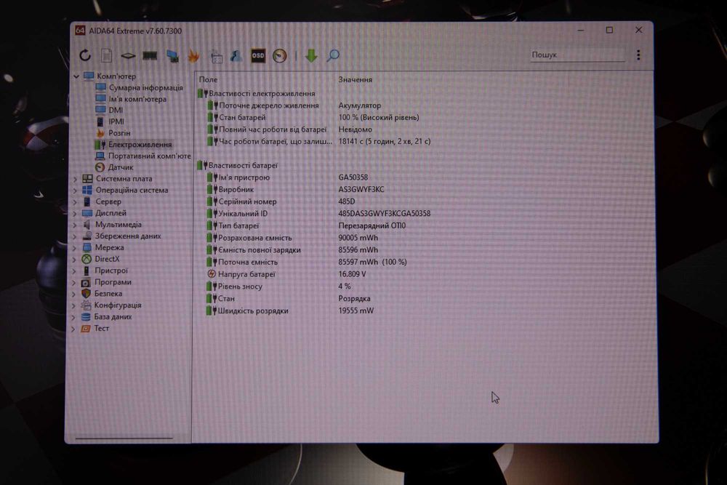The height and width of the screenshot is (485, 727).
Task: Open the Report page icon
Action: click(107, 55)
